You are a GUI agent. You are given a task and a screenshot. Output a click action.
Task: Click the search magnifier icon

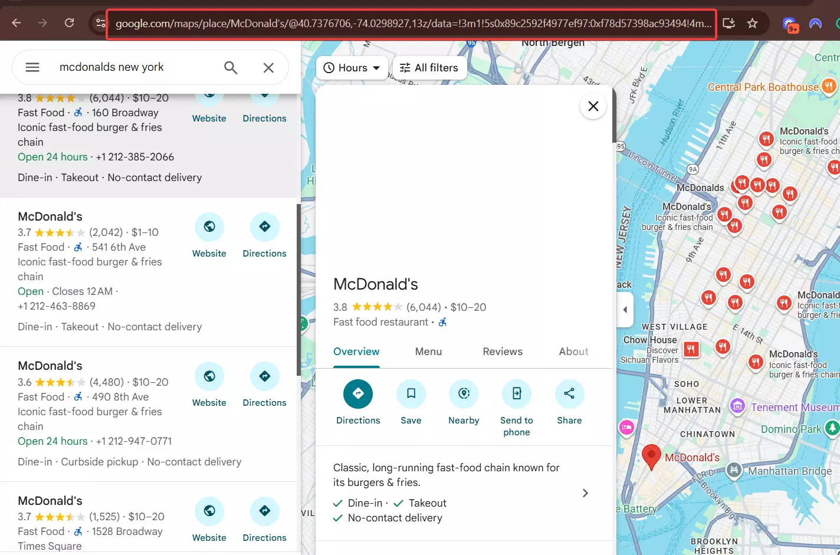pyautogui.click(x=231, y=68)
